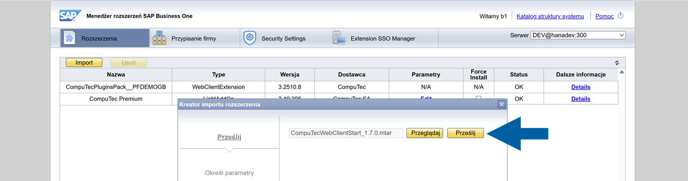Click the CompuTec supplier cell in first row
This screenshot has height=181, width=688.
point(351,87)
